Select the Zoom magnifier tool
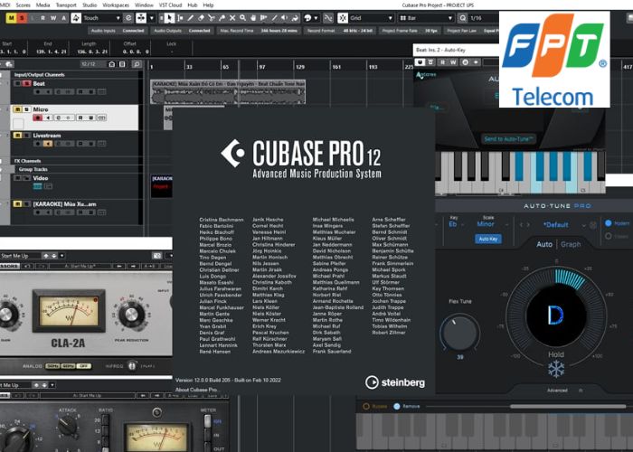633x452 pixels. click(241, 17)
